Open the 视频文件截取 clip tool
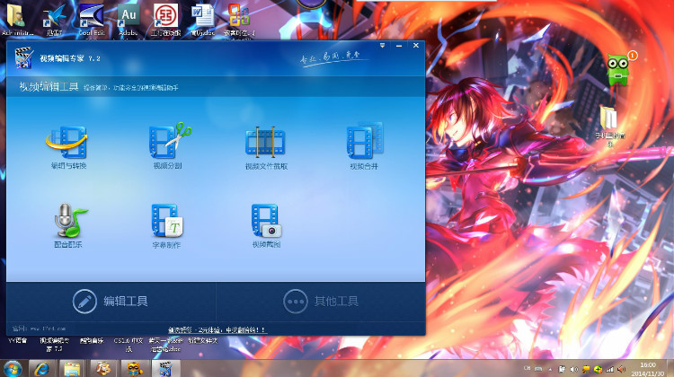Image resolution: width=674 pixels, height=377 pixels. click(266, 148)
